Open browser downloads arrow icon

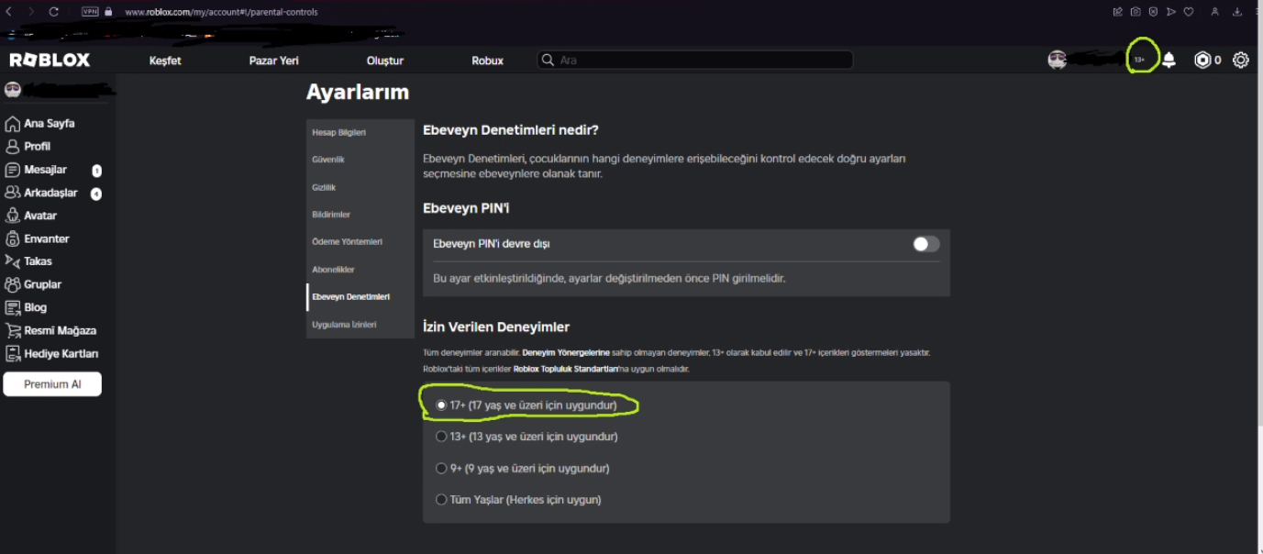1237,12
